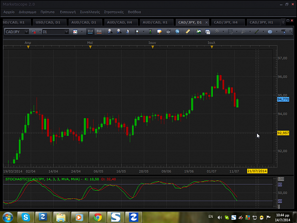Open the Βοήθεια menu
The width and height of the screenshot is (297, 223).
(x=134, y=12)
